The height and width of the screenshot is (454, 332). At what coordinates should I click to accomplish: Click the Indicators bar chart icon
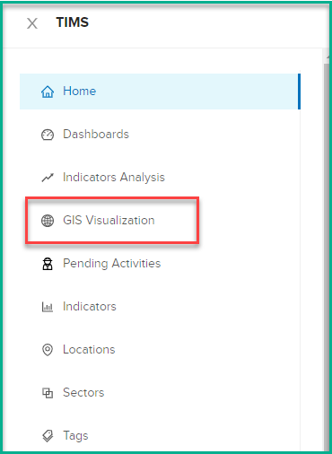48,307
